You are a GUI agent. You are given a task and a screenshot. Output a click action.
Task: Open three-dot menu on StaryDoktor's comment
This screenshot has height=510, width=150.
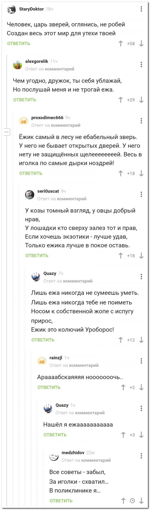coord(141,9)
